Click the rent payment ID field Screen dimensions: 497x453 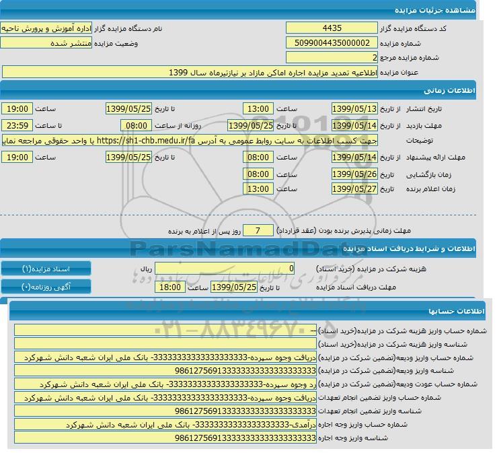pos(165,438)
